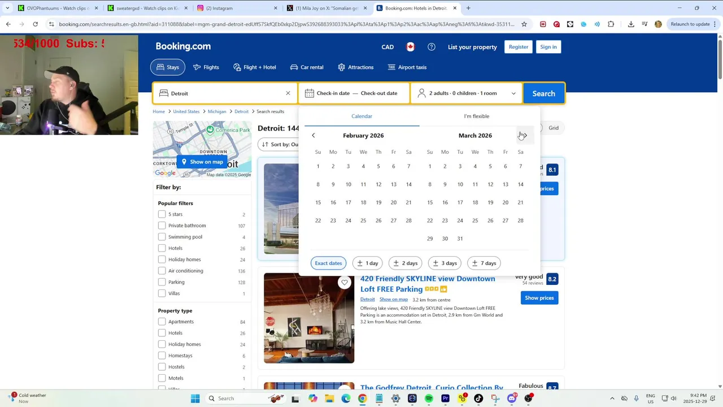
Task: Click the Sign in button
Action: [x=548, y=47]
